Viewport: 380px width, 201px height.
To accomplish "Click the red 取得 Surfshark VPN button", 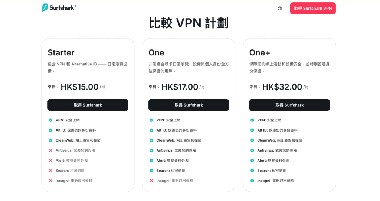I will coord(313,8).
